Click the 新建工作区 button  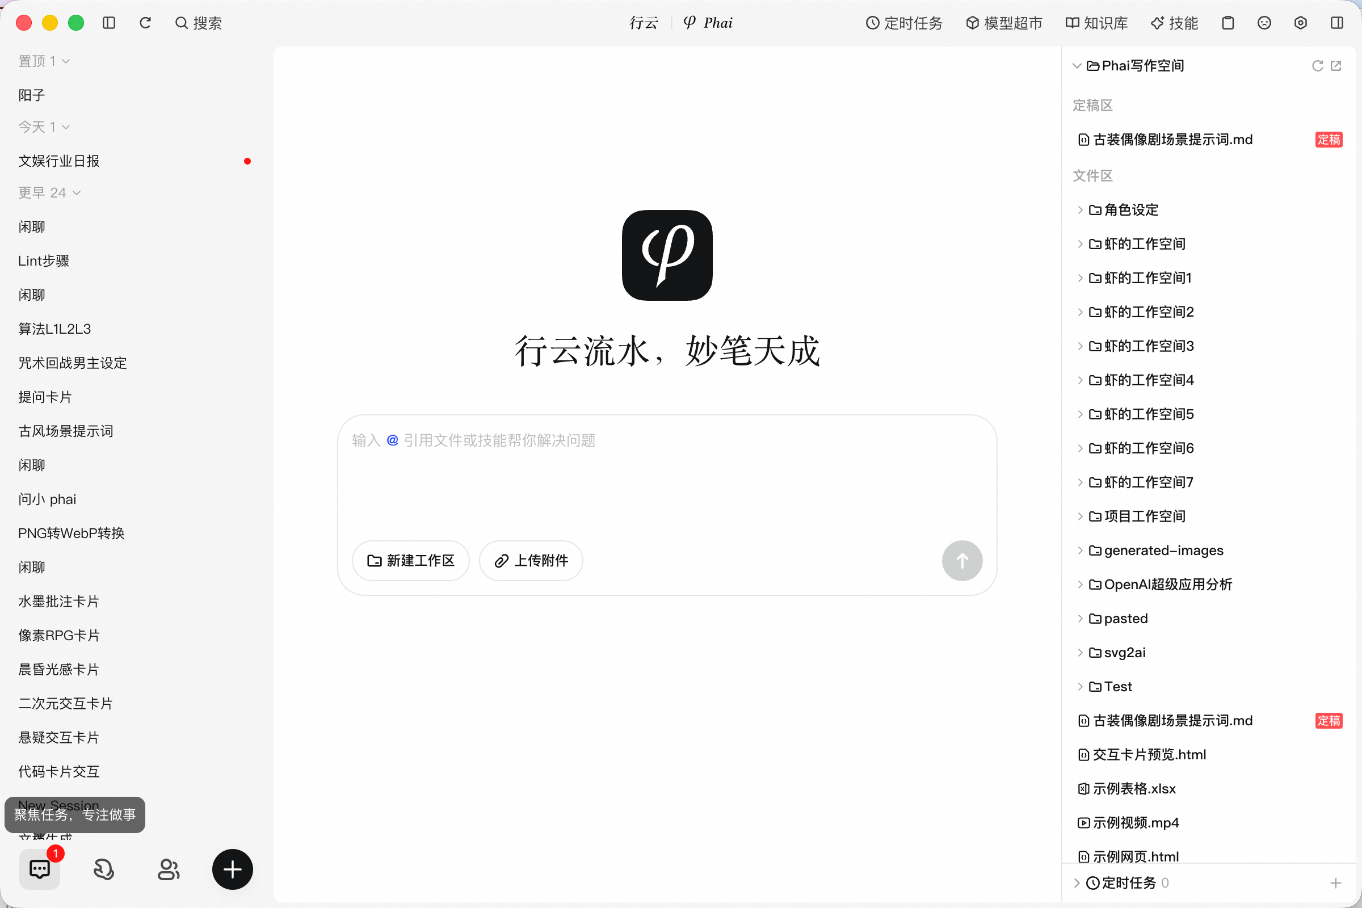point(410,561)
